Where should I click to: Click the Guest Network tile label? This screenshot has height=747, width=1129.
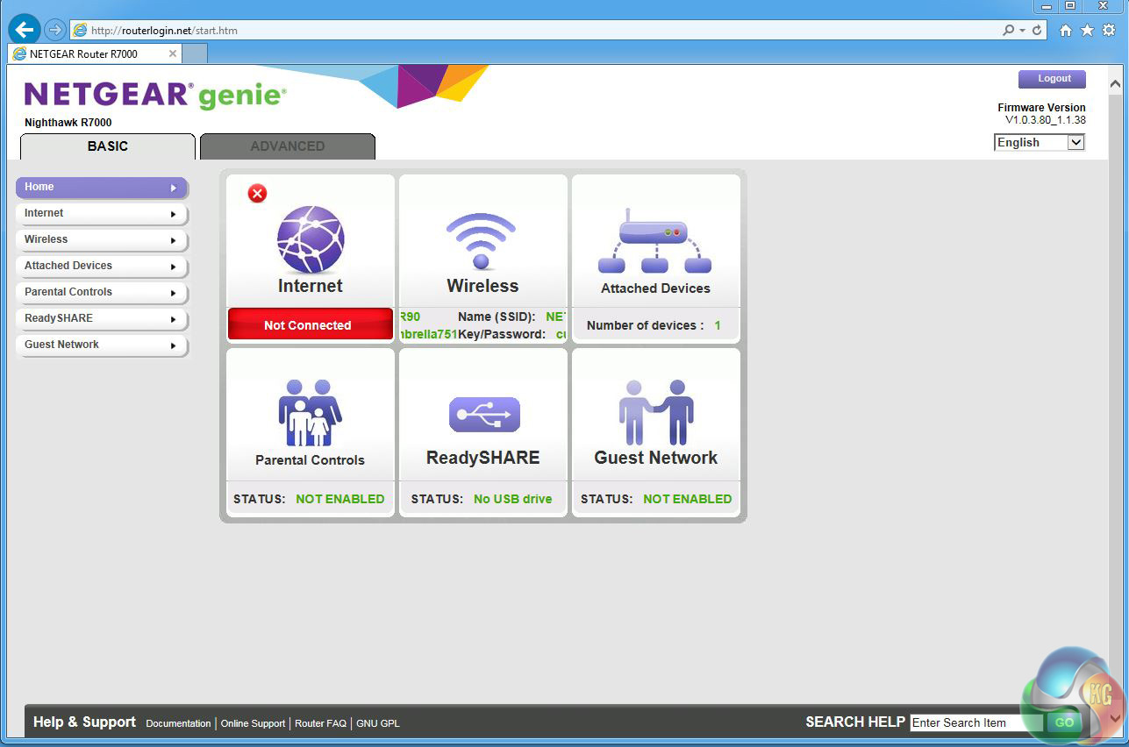pos(656,458)
